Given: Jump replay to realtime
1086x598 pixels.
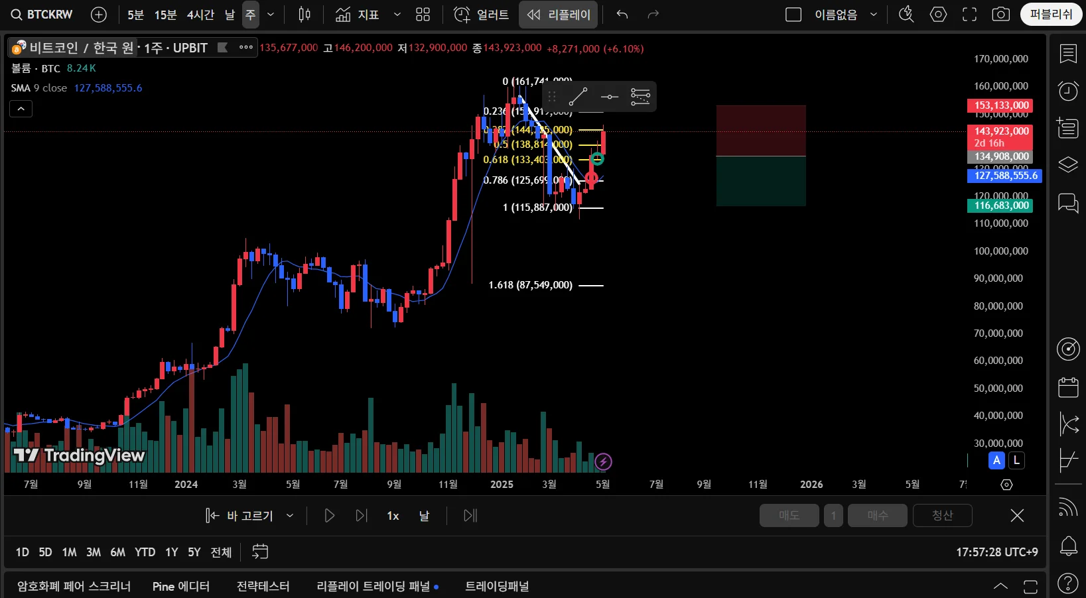Looking at the screenshot, I should 470,516.
